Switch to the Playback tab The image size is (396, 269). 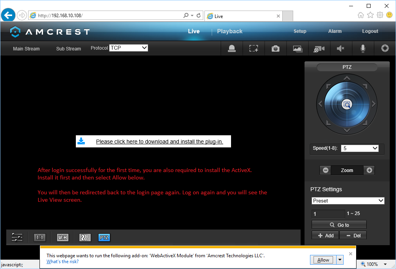point(229,31)
